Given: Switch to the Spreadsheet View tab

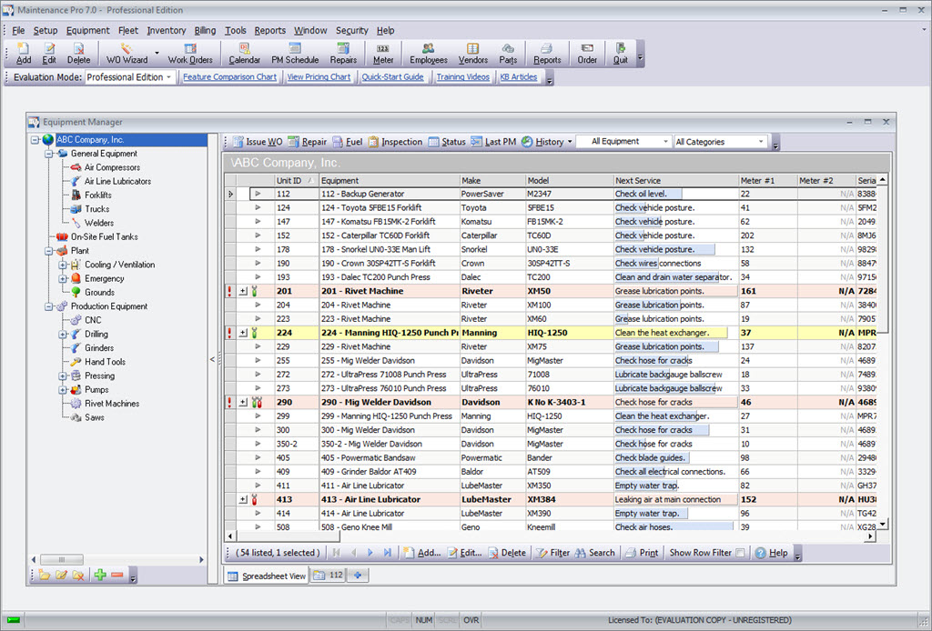Looking at the screenshot, I should coord(267,576).
